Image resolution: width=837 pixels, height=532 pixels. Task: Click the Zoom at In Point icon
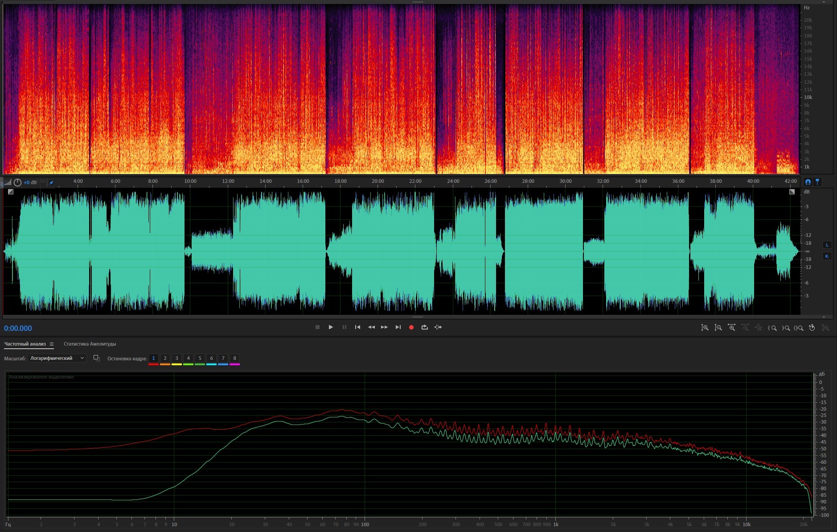click(x=772, y=328)
